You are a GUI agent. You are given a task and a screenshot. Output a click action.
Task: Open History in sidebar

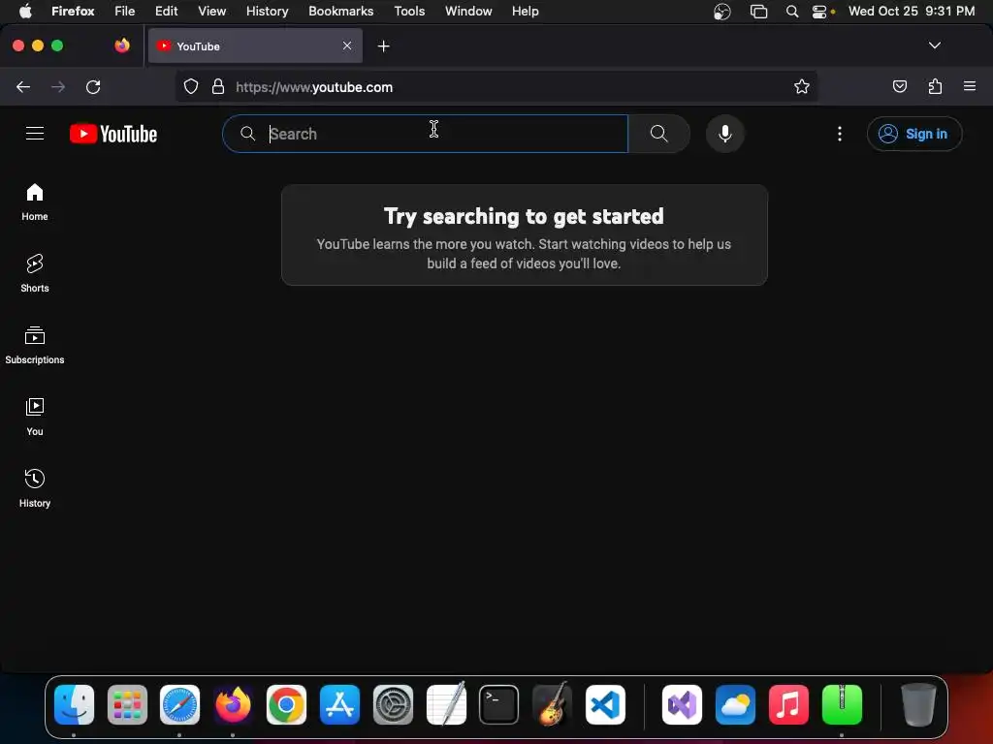(x=35, y=488)
